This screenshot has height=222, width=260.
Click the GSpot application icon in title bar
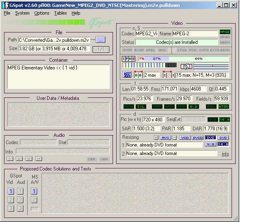click(x=6, y=5)
